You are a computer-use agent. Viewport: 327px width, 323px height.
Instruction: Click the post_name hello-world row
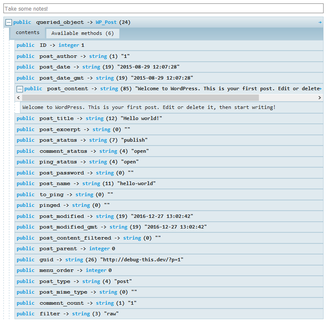(169, 183)
